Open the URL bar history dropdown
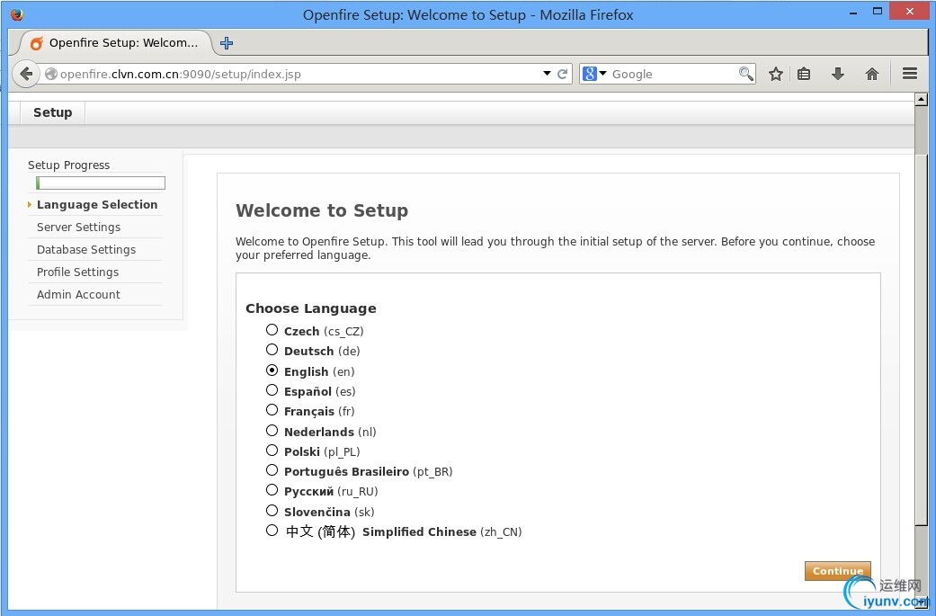The width and height of the screenshot is (936, 616). (547, 74)
